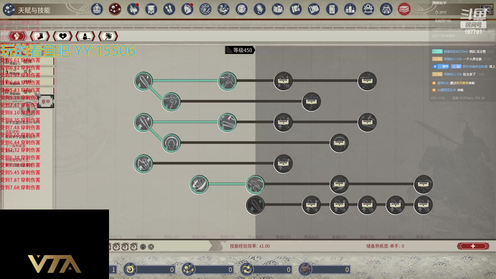Click the helmet token currency icon

point(305,270)
